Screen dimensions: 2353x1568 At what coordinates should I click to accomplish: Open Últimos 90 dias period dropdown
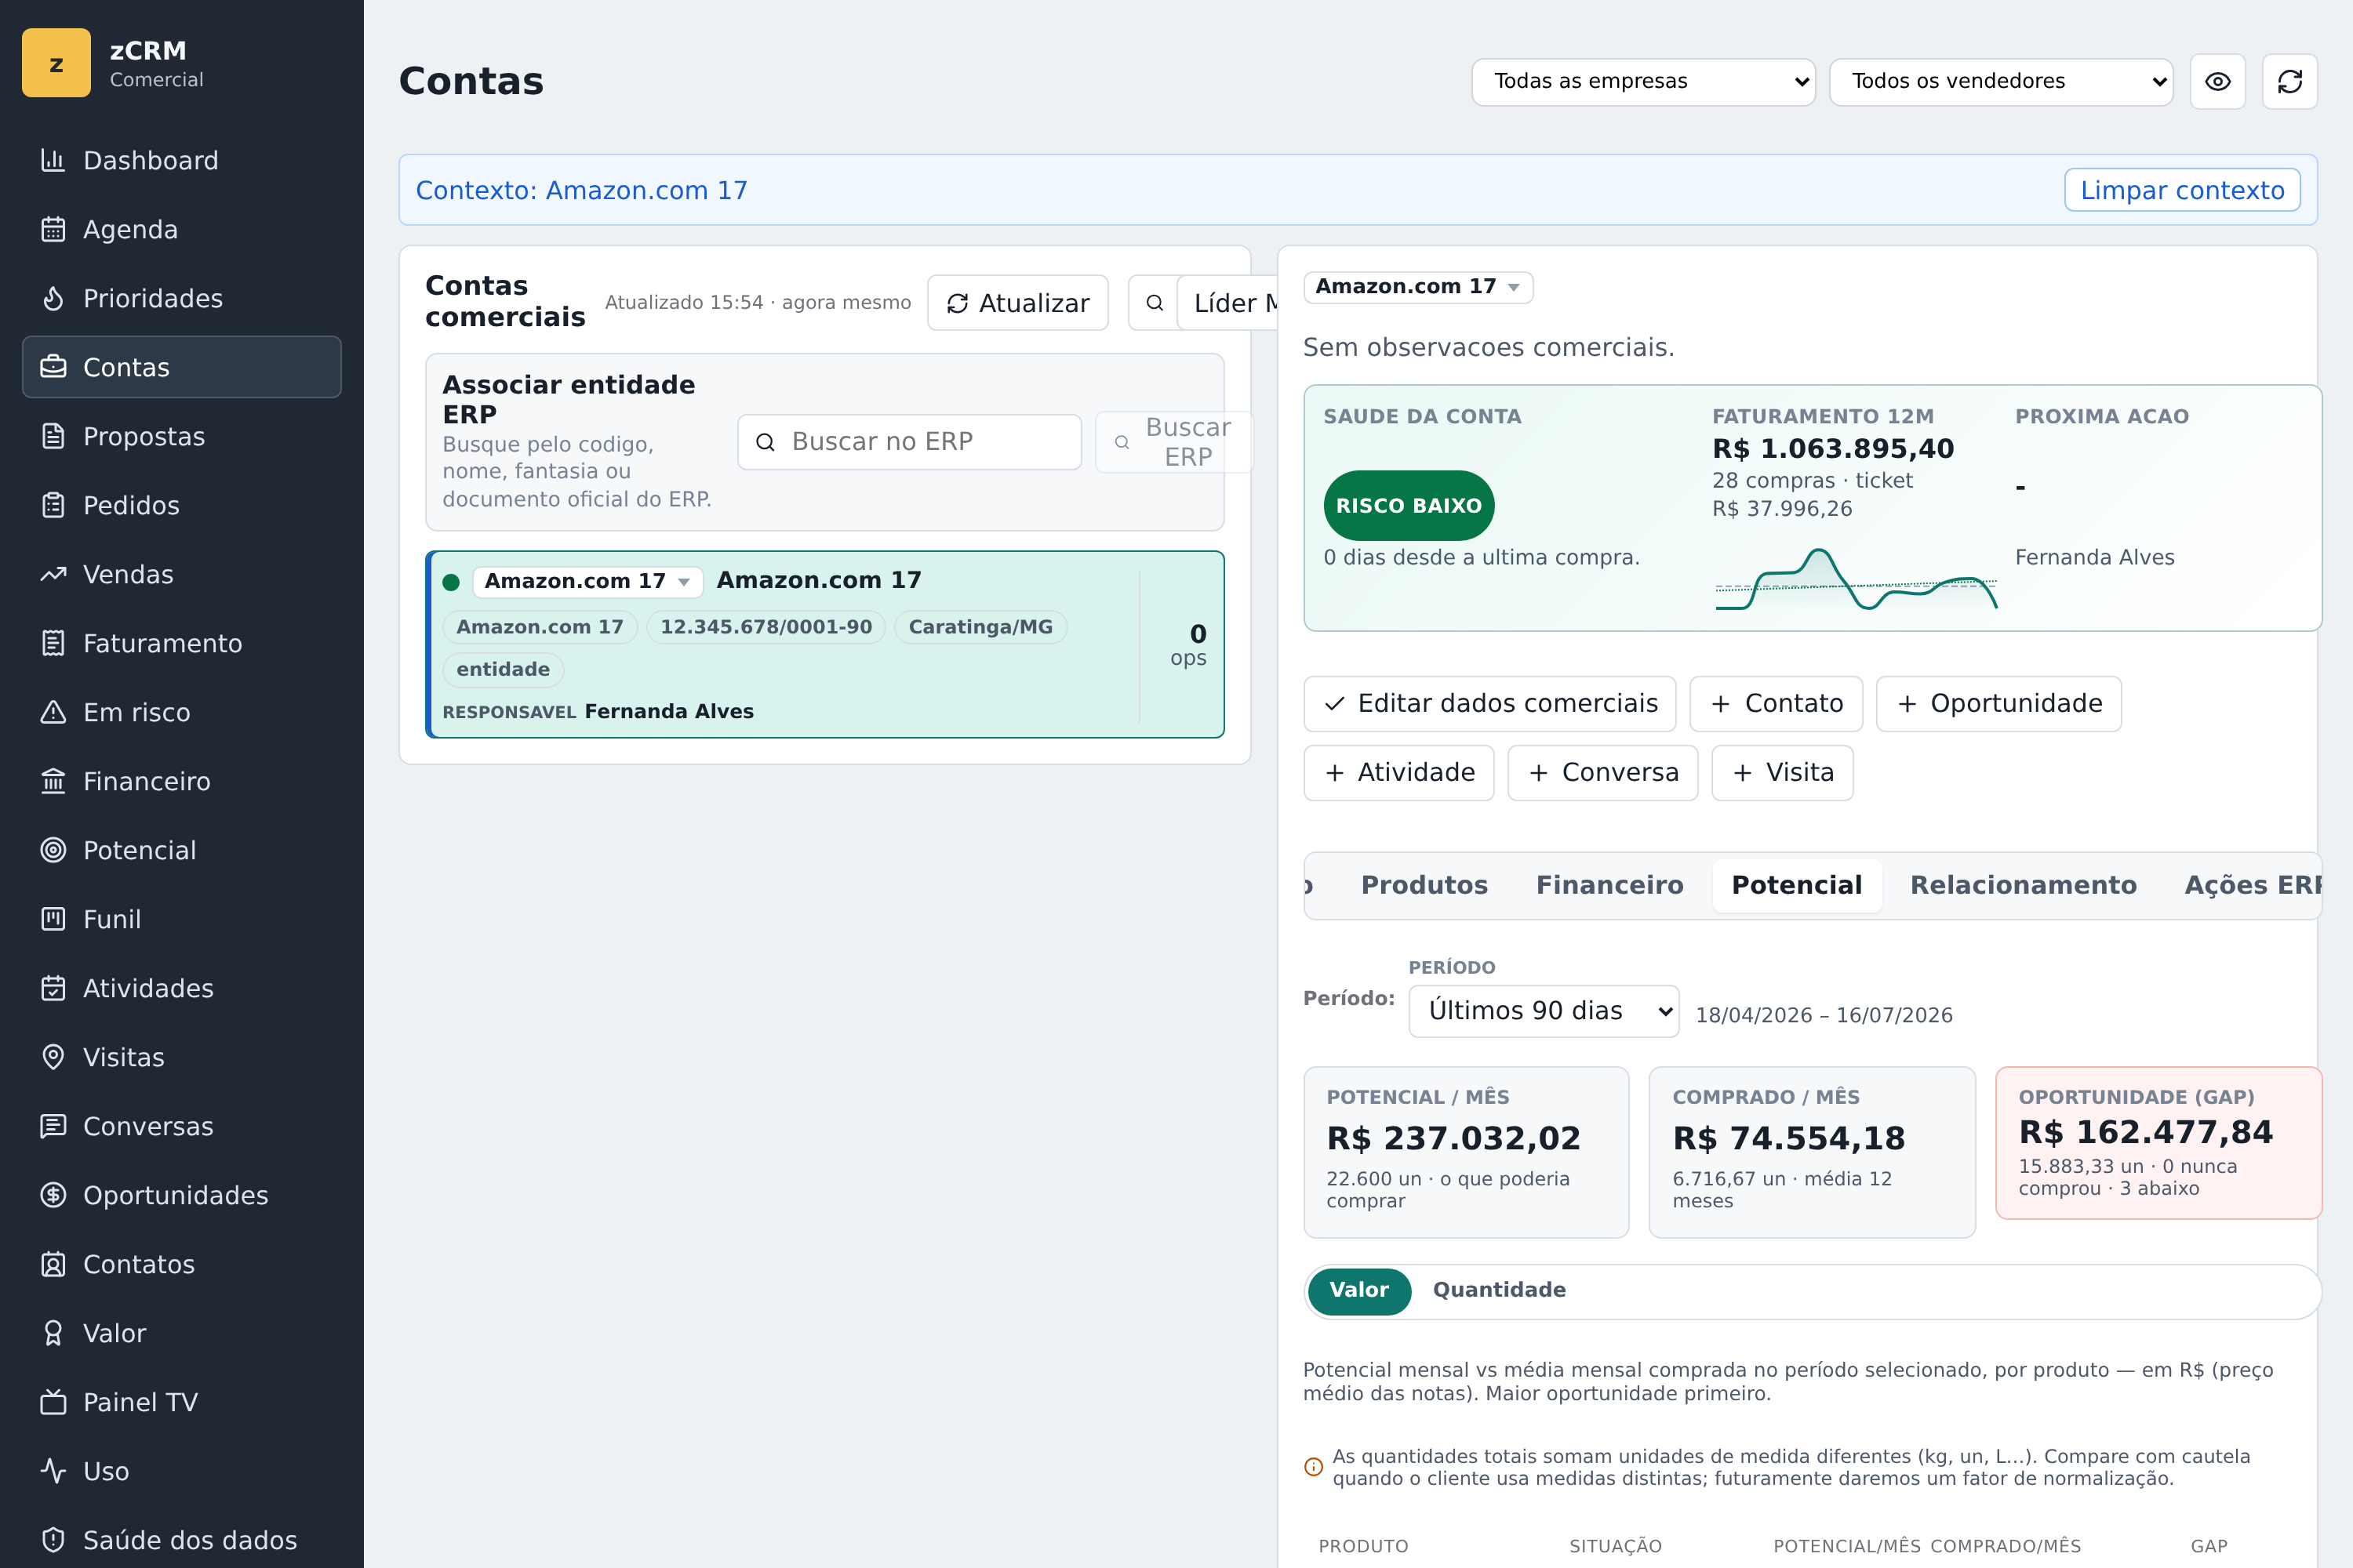pos(1544,1011)
